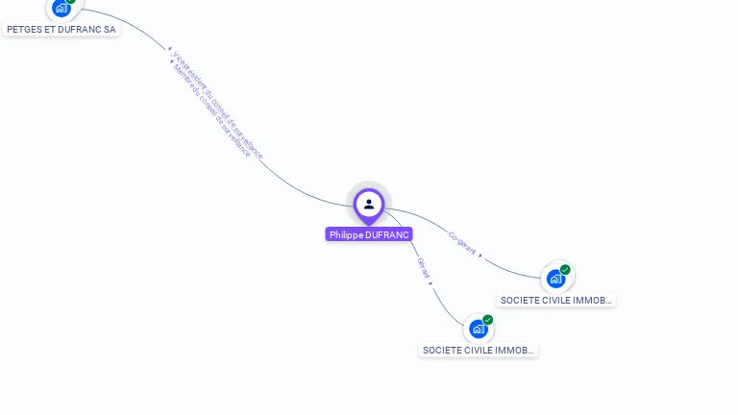
Task: Click green check badge on Co-gérant company node
Action: [565, 270]
